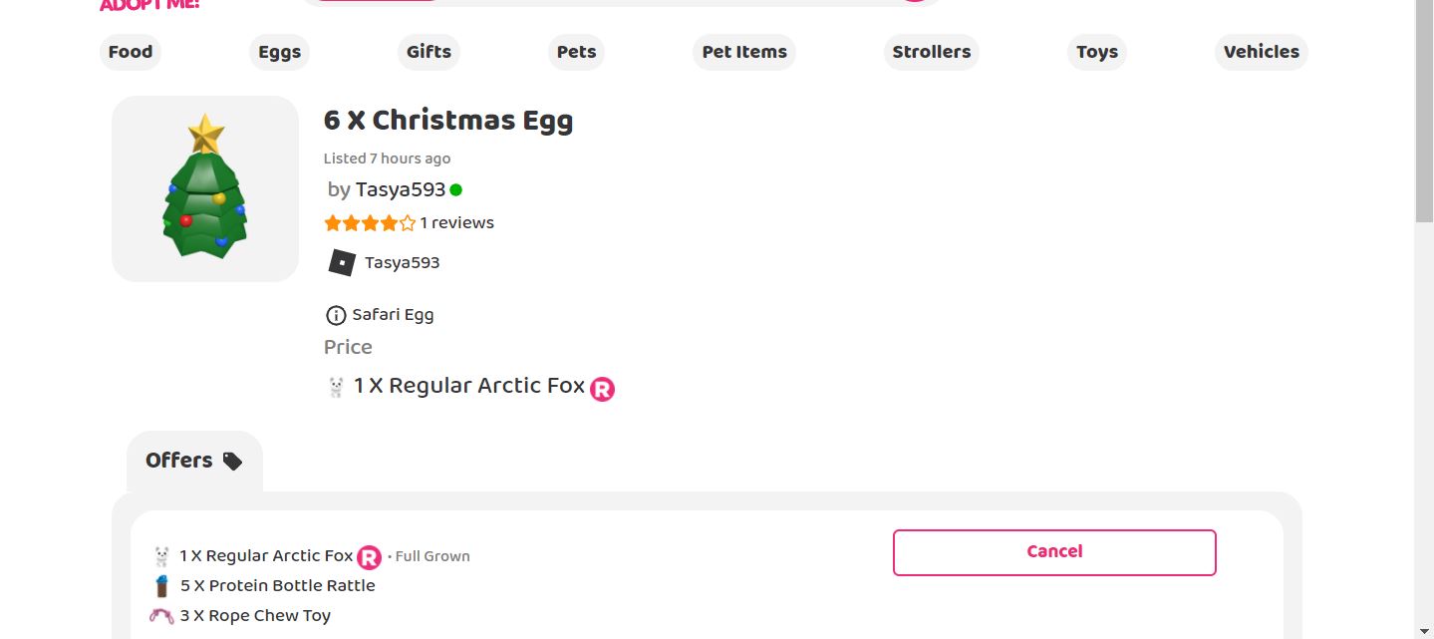1434x639 pixels.
Task: Click the Arctic Fox icon under Price
Action: click(336, 387)
